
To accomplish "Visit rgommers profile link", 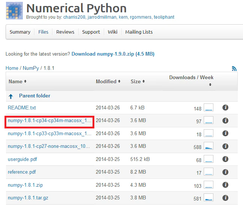I will (x=140, y=17).
